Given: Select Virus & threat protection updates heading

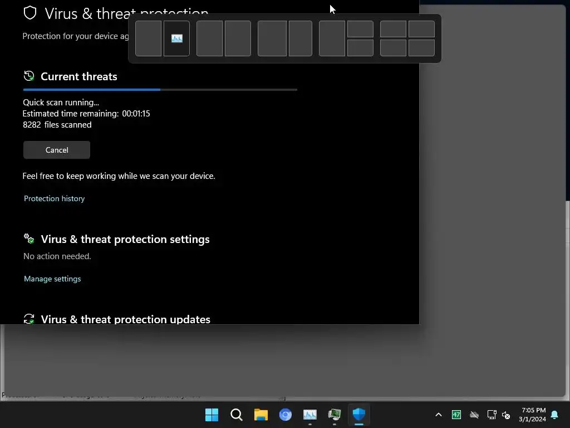Looking at the screenshot, I should click(x=125, y=319).
